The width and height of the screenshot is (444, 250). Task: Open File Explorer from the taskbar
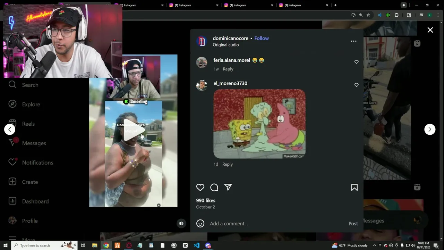(x=95, y=245)
